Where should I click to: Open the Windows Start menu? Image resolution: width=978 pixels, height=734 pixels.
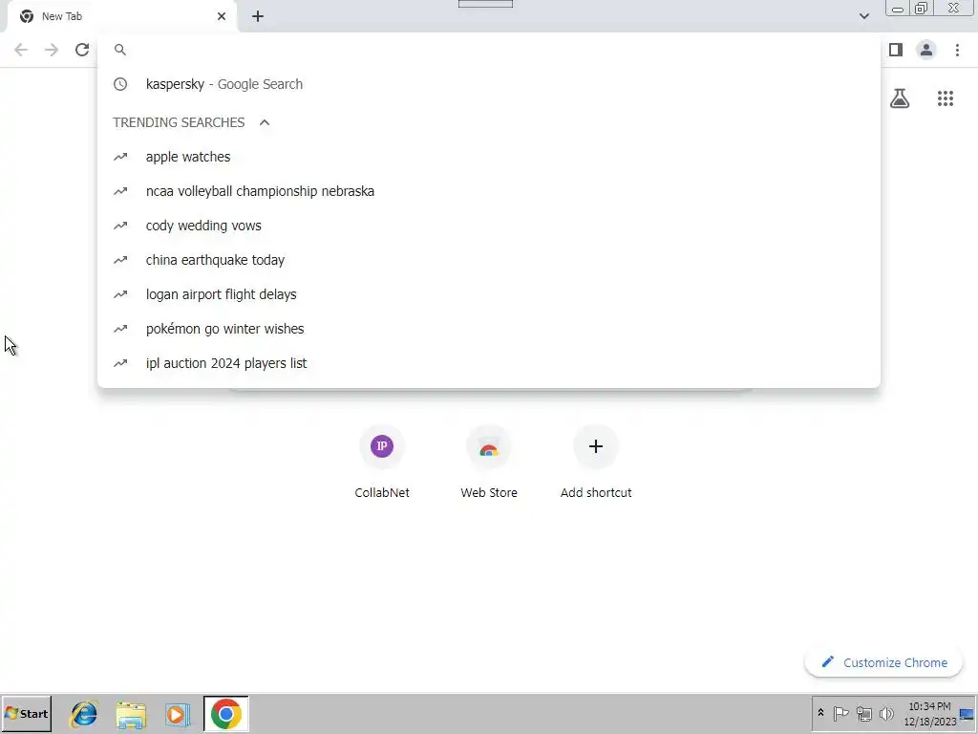point(26,713)
